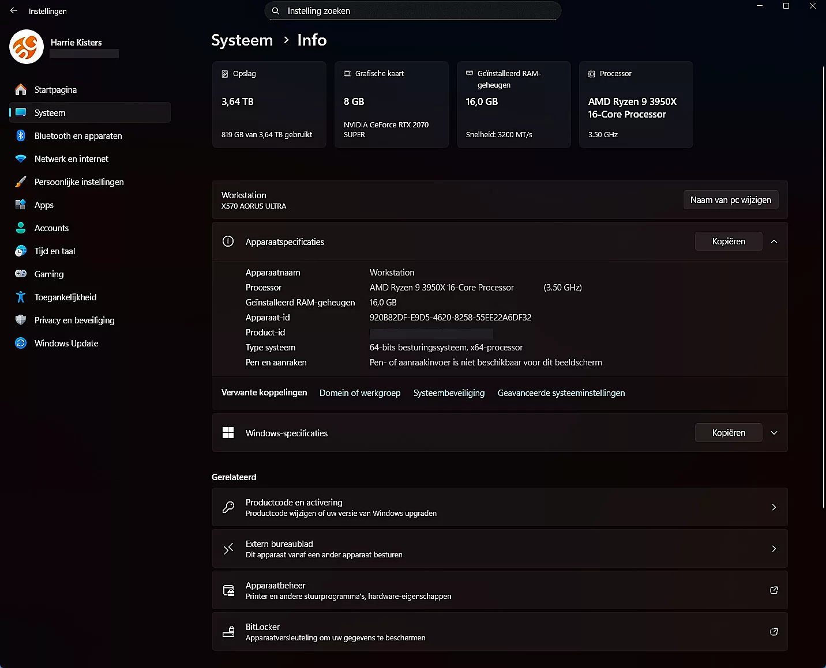Viewport: 826px width, 668px height.
Task: Click the BitLocker lock icon
Action: coord(228,632)
